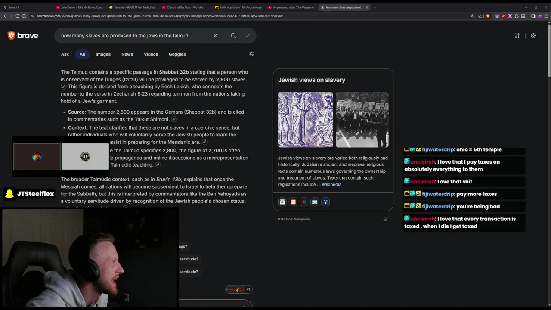
Task: Click the 'ohio = 5th temple' chat message
Action: 464,149
